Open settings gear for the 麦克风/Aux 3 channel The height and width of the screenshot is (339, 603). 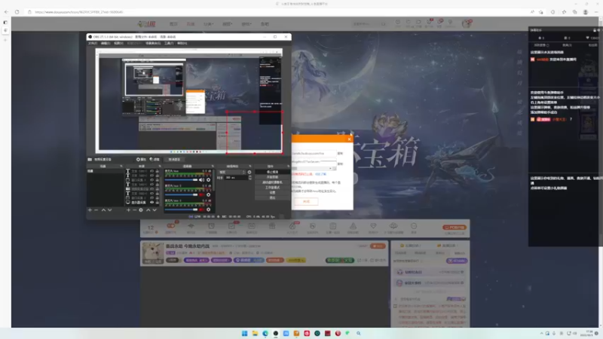209,209
